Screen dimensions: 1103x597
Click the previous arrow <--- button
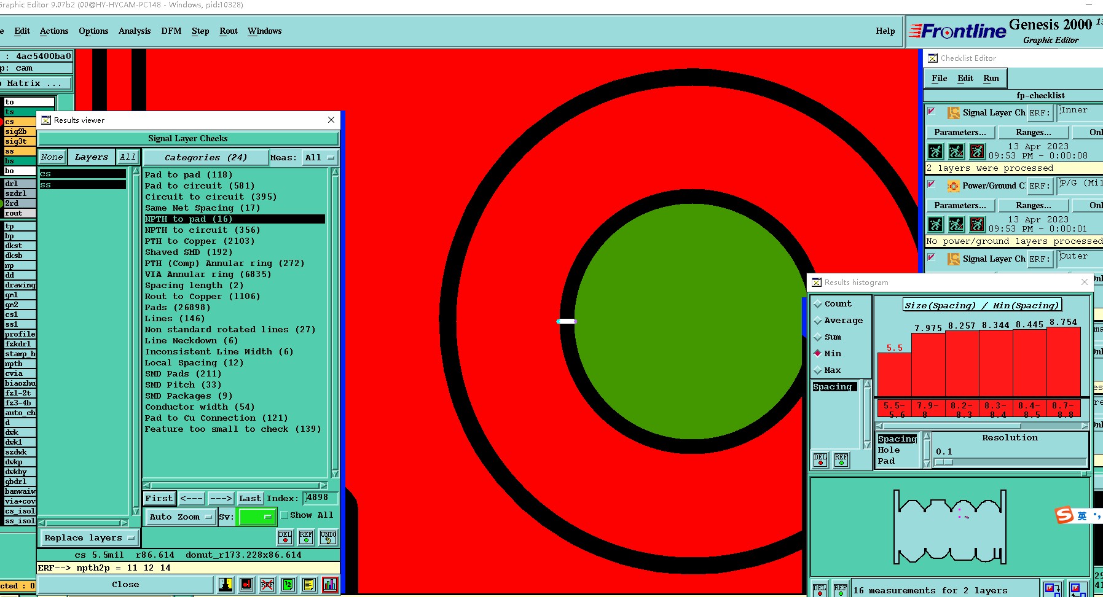coord(192,499)
